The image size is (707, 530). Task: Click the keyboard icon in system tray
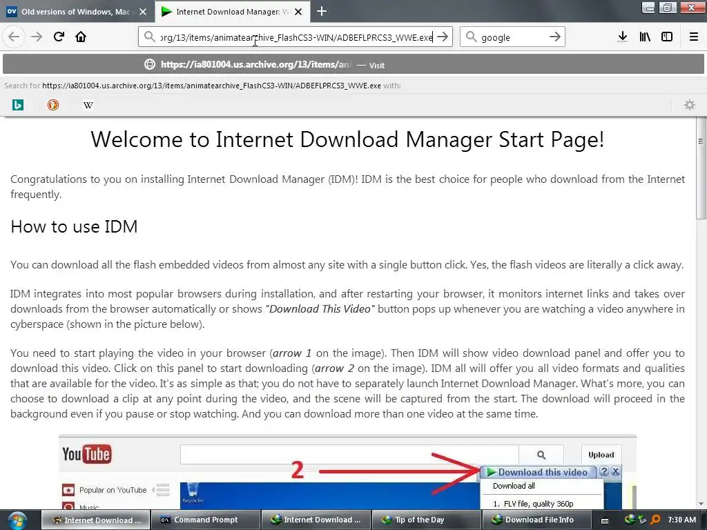(x=605, y=520)
